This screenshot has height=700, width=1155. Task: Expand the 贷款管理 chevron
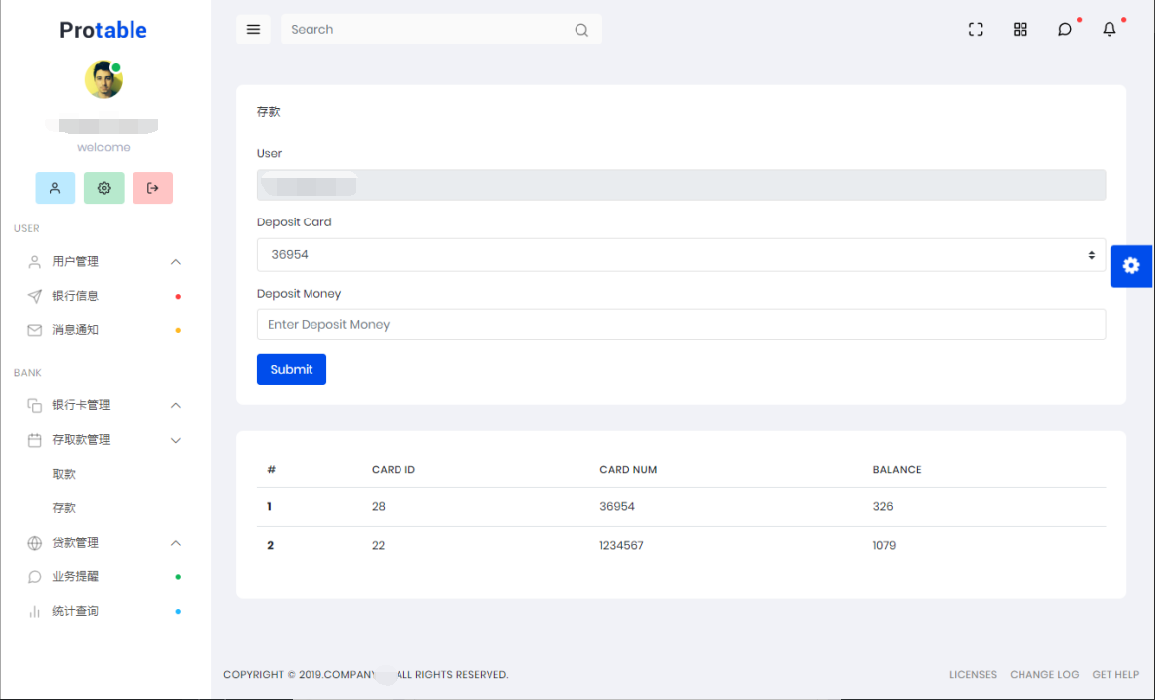pos(176,543)
